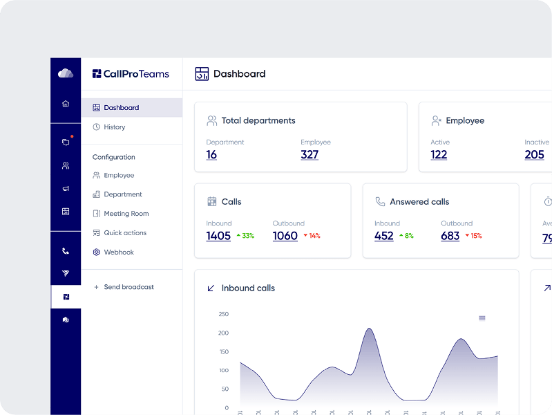This screenshot has width=552, height=415.
Task: Click the Answered calls heading
Action: click(419, 202)
